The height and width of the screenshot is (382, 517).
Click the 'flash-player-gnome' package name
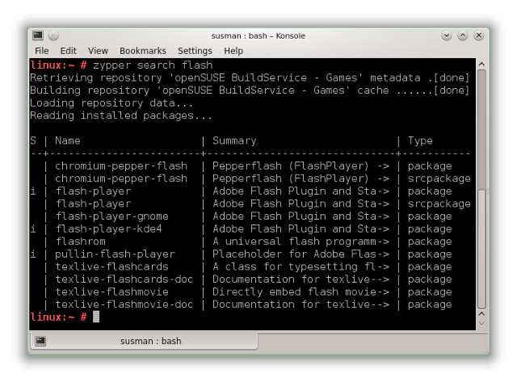pyautogui.click(x=112, y=216)
